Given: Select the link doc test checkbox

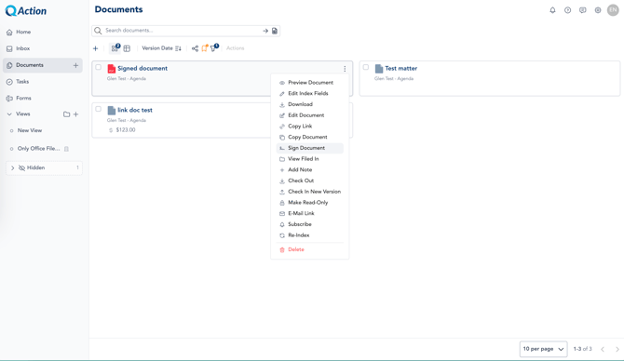Looking at the screenshot, I should click(x=99, y=109).
